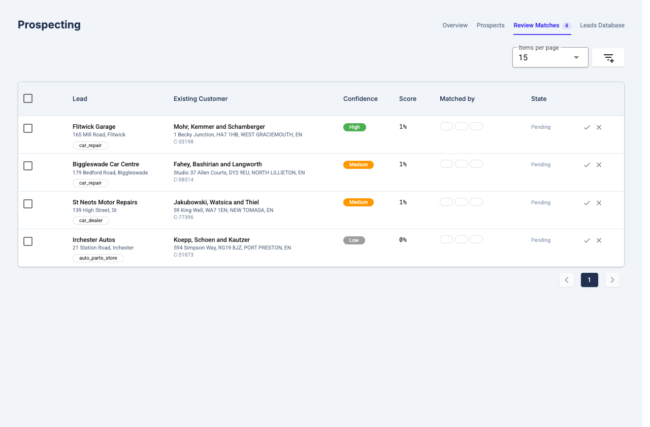Screen dimensions: 650x427
Task: Accept the Irchester Autos match
Action: 587,240
